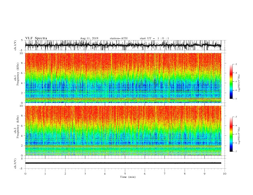Viewport: 253px width, 195px height.
Task: Click the ch.2 color bar log(PSD) label
Action: pyautogui.click(x=239, y=135)
